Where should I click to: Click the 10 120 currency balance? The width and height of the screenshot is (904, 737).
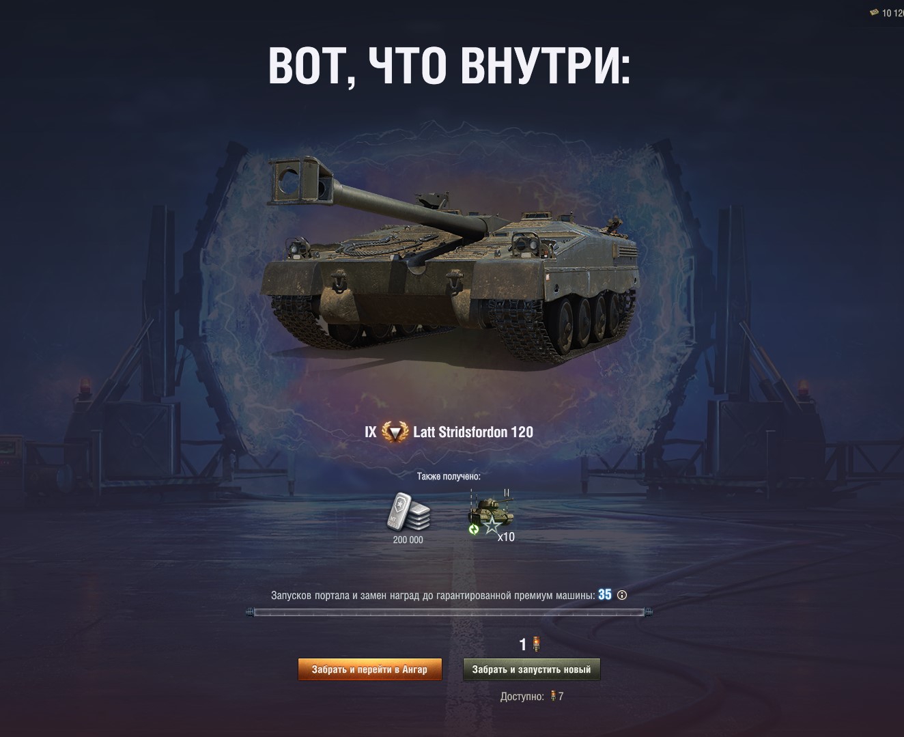tap(892, 13)
